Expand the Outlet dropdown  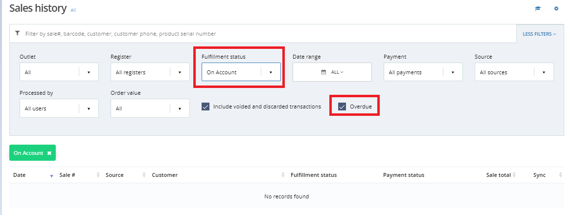point(59,72)
